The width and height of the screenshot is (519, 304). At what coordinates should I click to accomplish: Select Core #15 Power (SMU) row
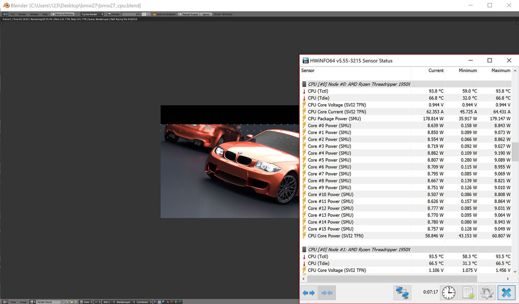click(x=406, y=229)
